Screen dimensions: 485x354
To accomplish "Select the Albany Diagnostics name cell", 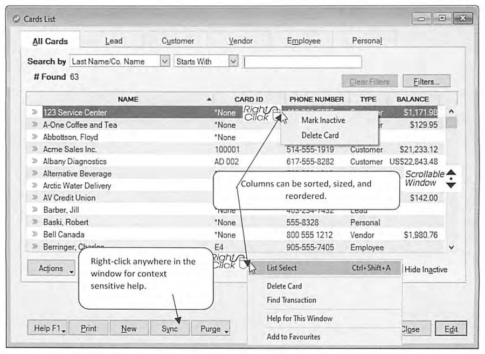I will pyautogui.click(x=74, y=162).
